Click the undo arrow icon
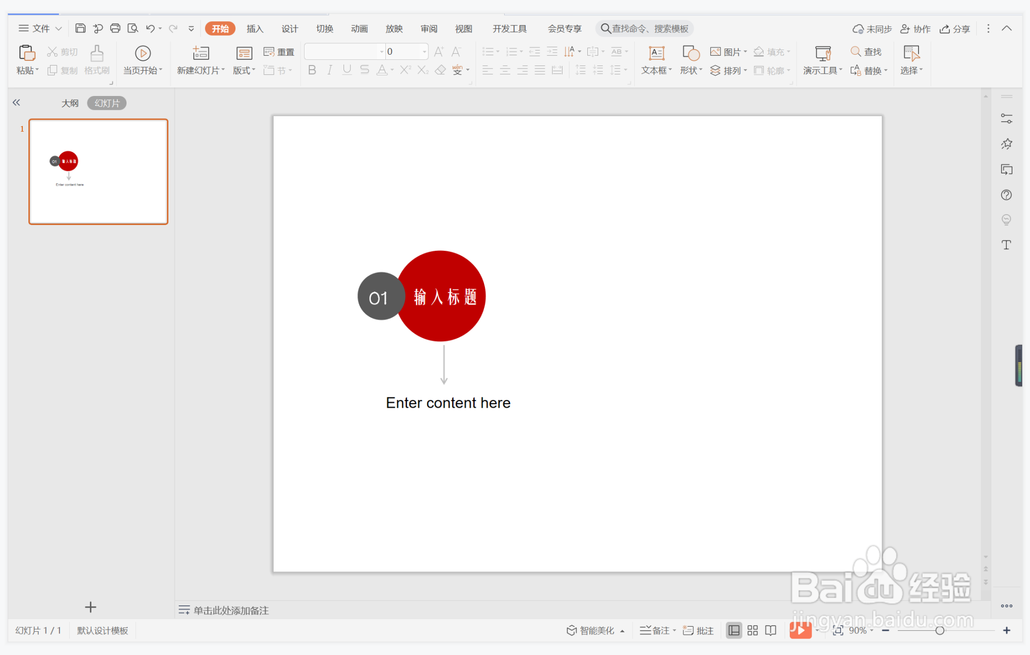The height and width of the screenshot is (655, 1030). (150, 28)
